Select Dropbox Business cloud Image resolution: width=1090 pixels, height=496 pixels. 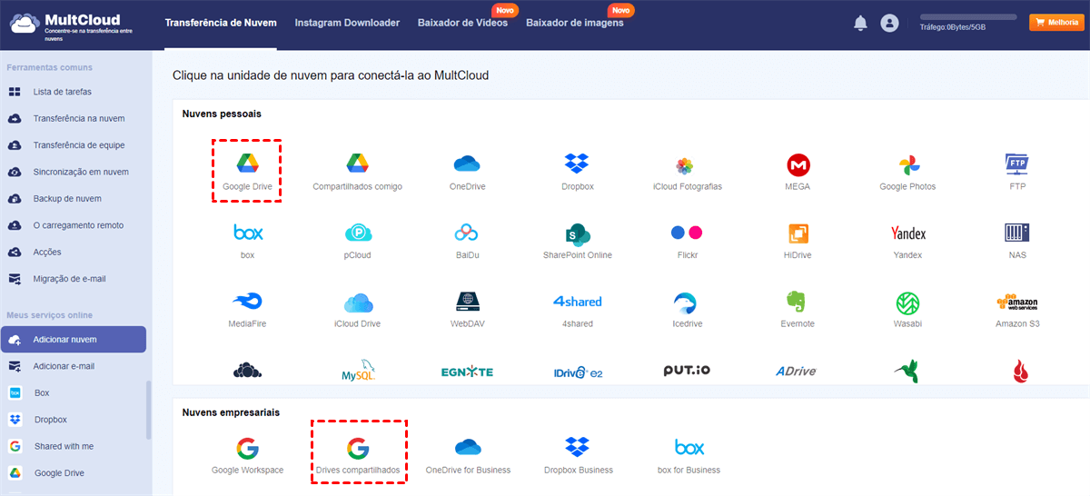point(578,448)
